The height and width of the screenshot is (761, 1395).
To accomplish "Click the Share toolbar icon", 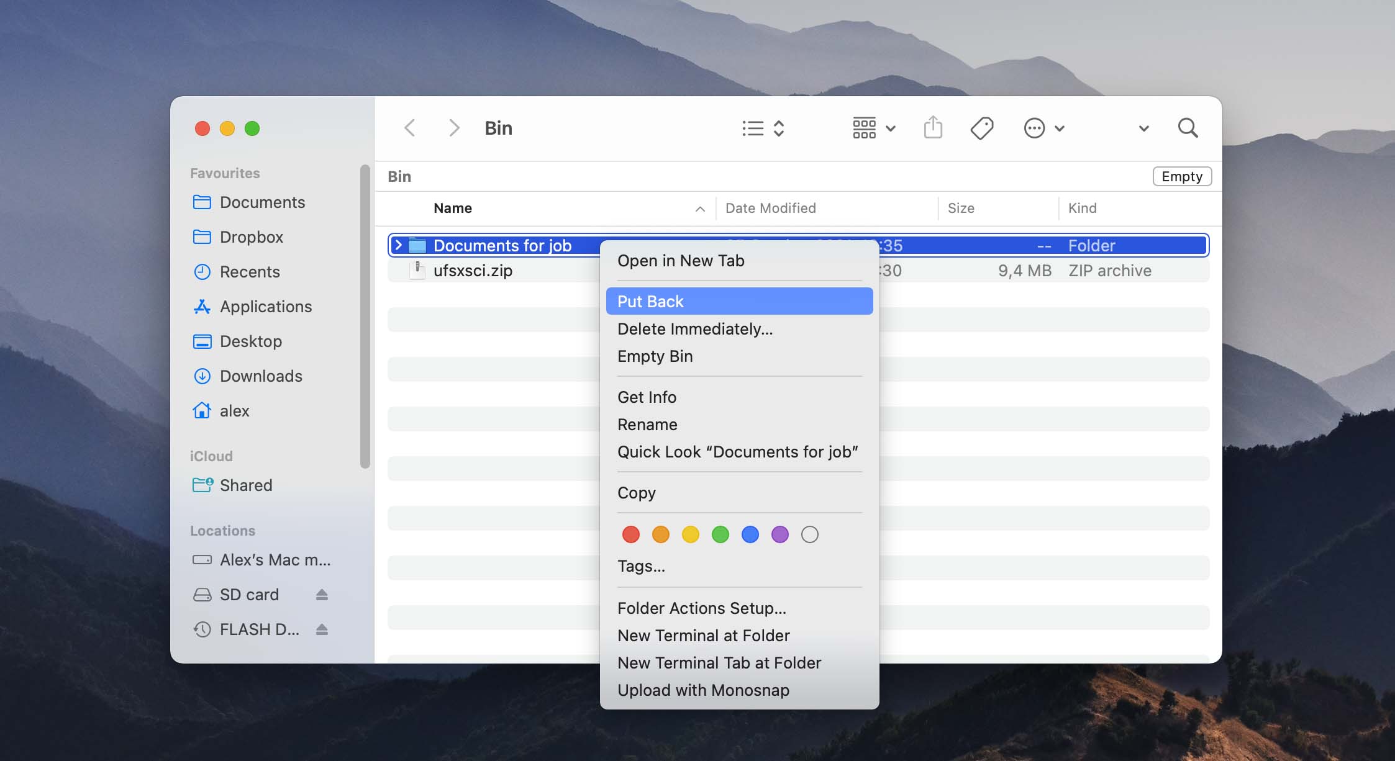I will pos(933,127).
